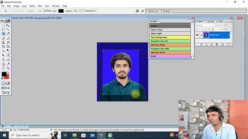Screen dimensions: 248x139
Task: Select the Healing Brush tool
Action: coord(3,38)
